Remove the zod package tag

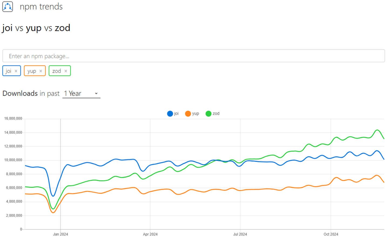tap(66, 71)
